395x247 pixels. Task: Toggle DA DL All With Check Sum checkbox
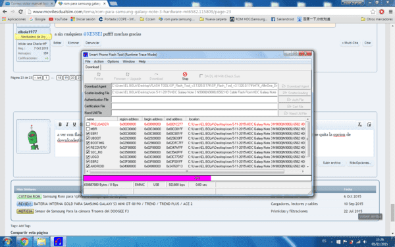click(x=201, y=76)
